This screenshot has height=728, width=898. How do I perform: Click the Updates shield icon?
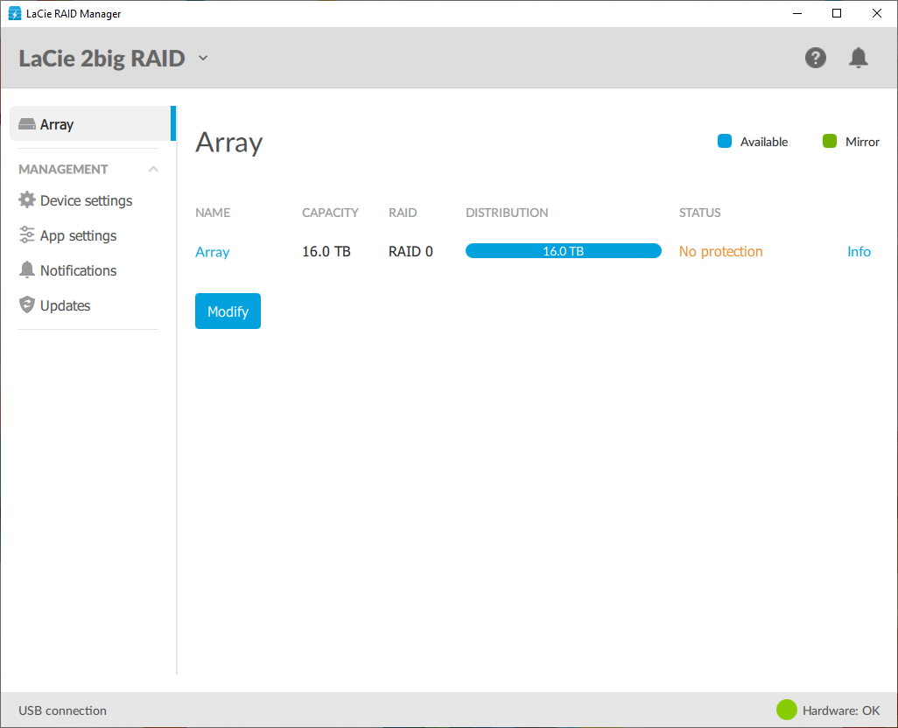(26, 304)
